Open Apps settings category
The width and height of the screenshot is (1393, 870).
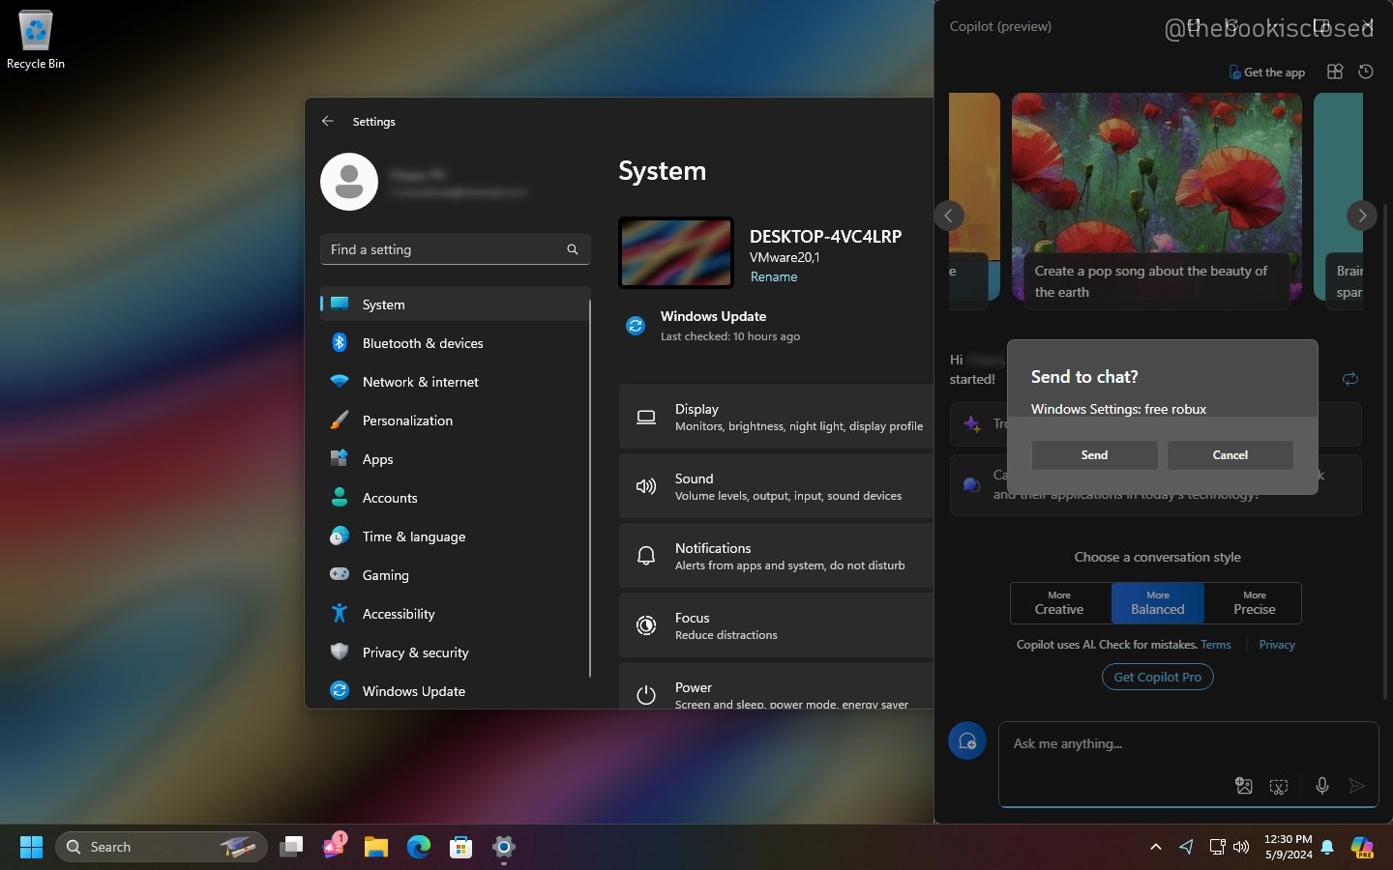pyautogui.click(x=455, y=459)
